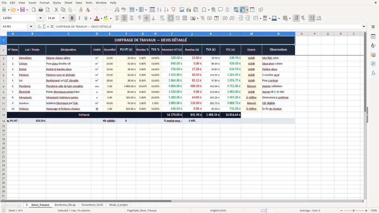Click the Cut scissors icon
379x213 pixels.
56,10
